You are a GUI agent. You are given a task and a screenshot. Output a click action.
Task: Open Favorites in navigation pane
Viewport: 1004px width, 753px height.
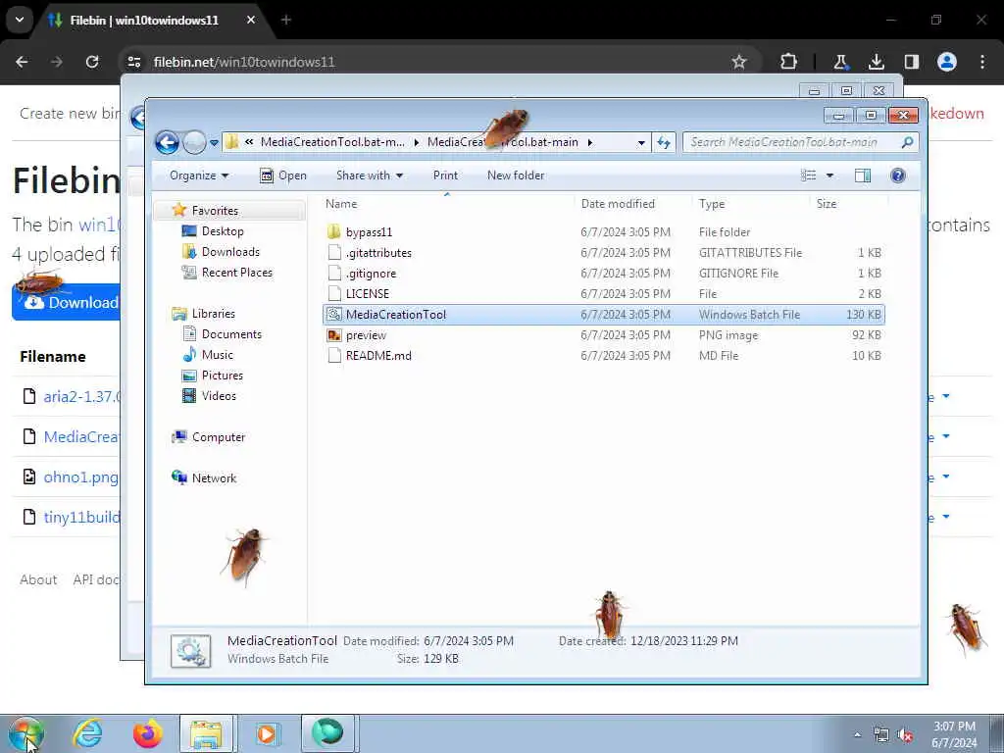point(215,211)
